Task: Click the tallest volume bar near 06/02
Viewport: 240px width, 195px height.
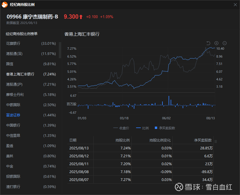Action: point(169,101)
